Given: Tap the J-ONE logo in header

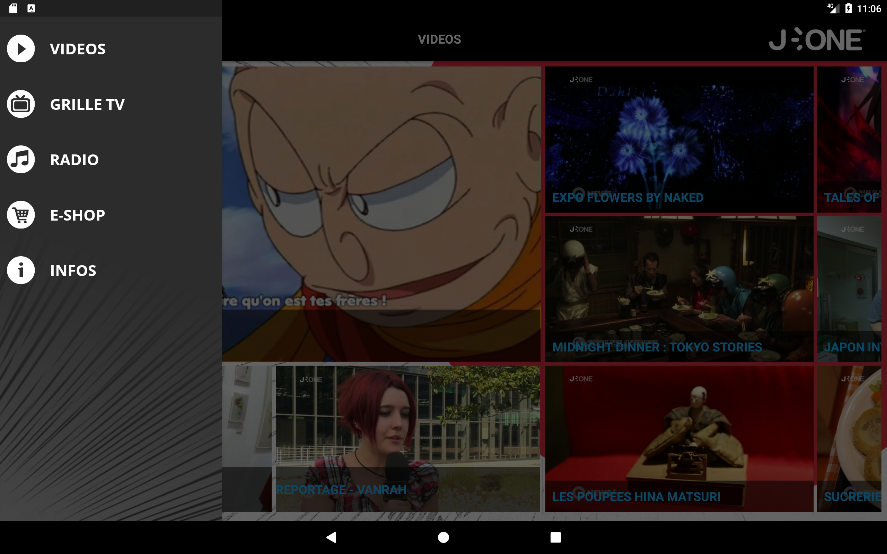Looking at the screenshot, I should click(x=817, y=39).
